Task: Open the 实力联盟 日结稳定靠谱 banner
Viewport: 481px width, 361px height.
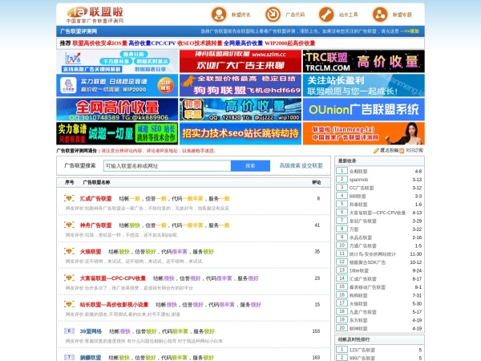Action: [117, 85]
